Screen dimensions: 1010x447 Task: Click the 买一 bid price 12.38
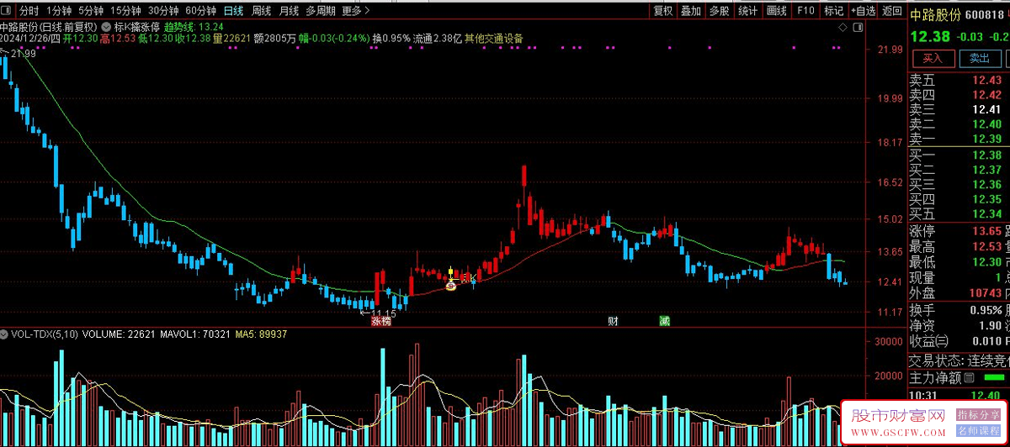point(986,155)
